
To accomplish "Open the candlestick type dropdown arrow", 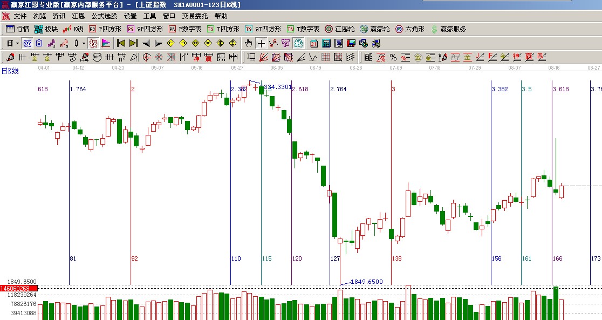I will [84, 43].
